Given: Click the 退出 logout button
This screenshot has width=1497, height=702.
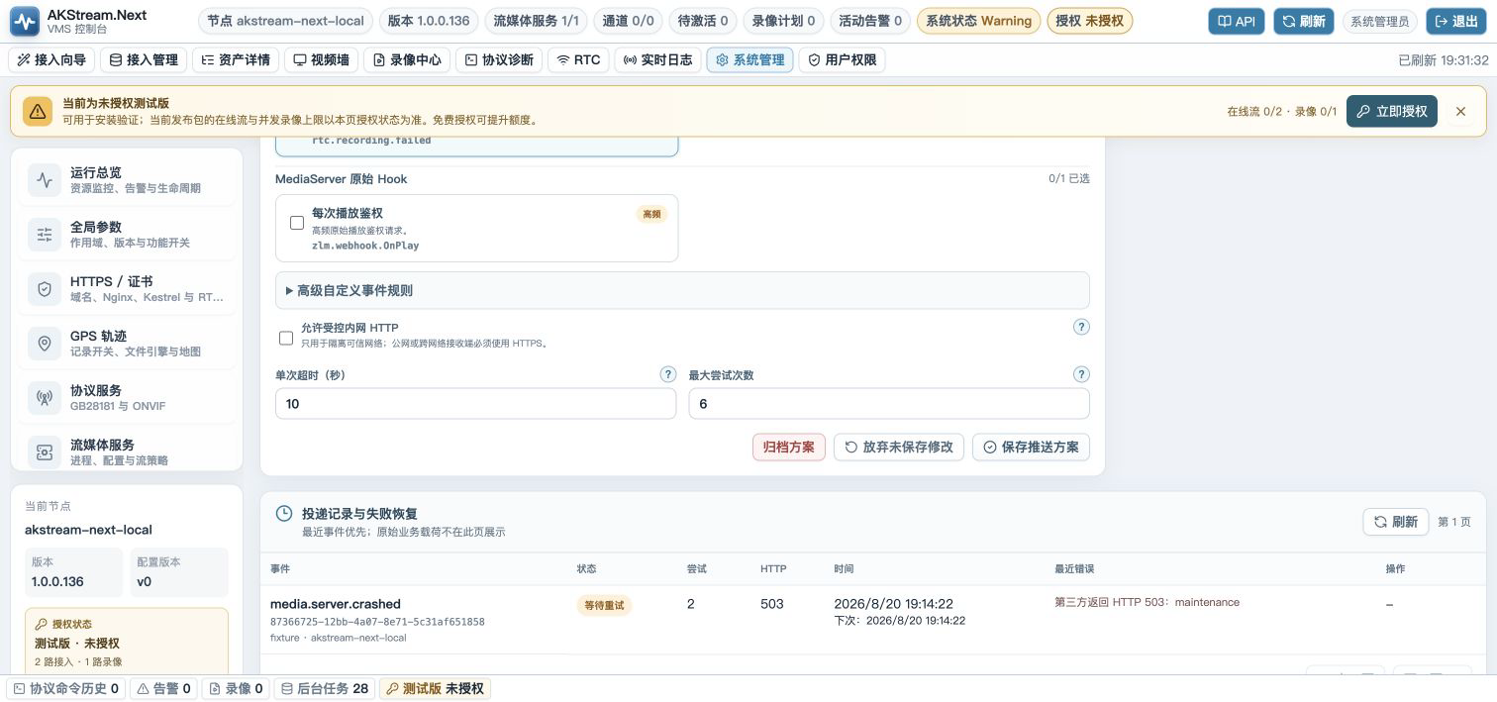Looking at the screenshot, I should point(1455,21).
